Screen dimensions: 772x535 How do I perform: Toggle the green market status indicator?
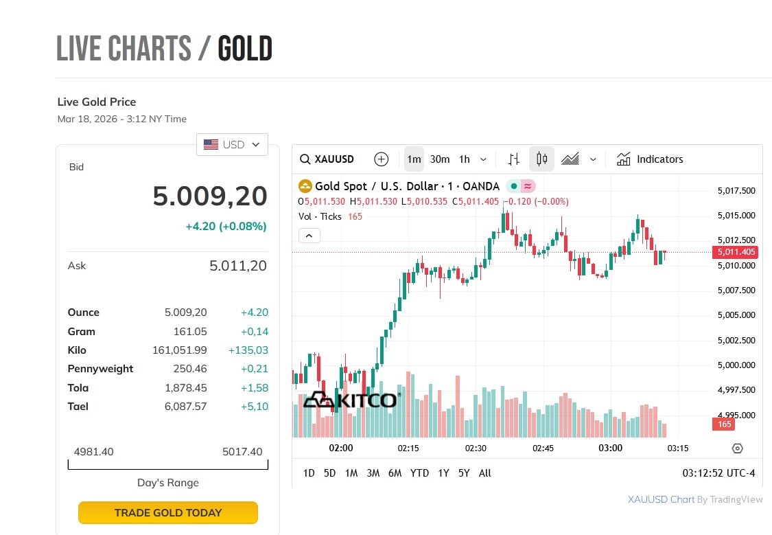[x=513, y=186]
